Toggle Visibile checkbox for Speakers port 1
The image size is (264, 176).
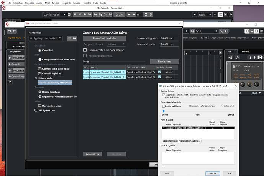[x=160, y=72]
